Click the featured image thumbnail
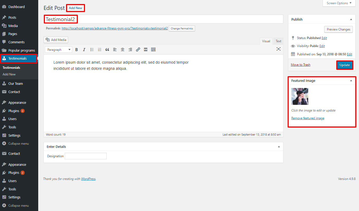Image resolution: width=359 pixels, height=211 pixels. coord(300,96)
